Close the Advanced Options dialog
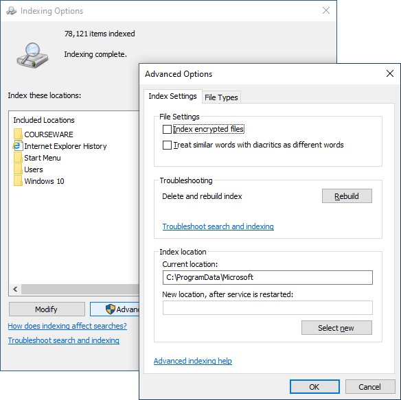 390,73
